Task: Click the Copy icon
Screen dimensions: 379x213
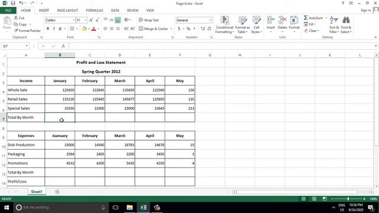Action: (x=16, y=24)
